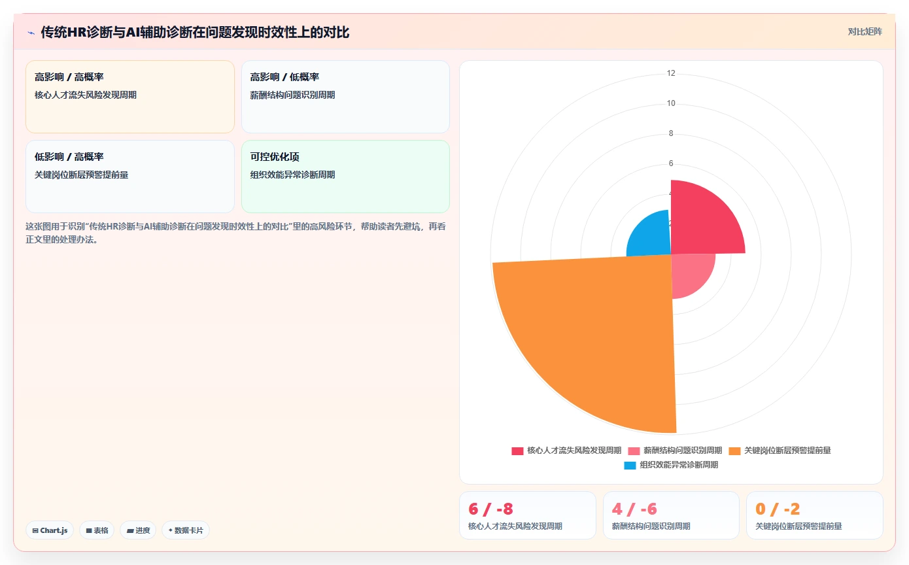909x565 pixels.
Task: Toggle 关键岗位断层预警提前量 legend swatch
Action: click(734, 451)
